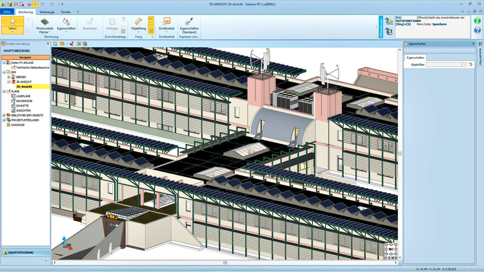Viewport: 484px width, 272px height.
Task: Toggle the top snap mode button
Action: pyautogui.click(x=151, y=19)
